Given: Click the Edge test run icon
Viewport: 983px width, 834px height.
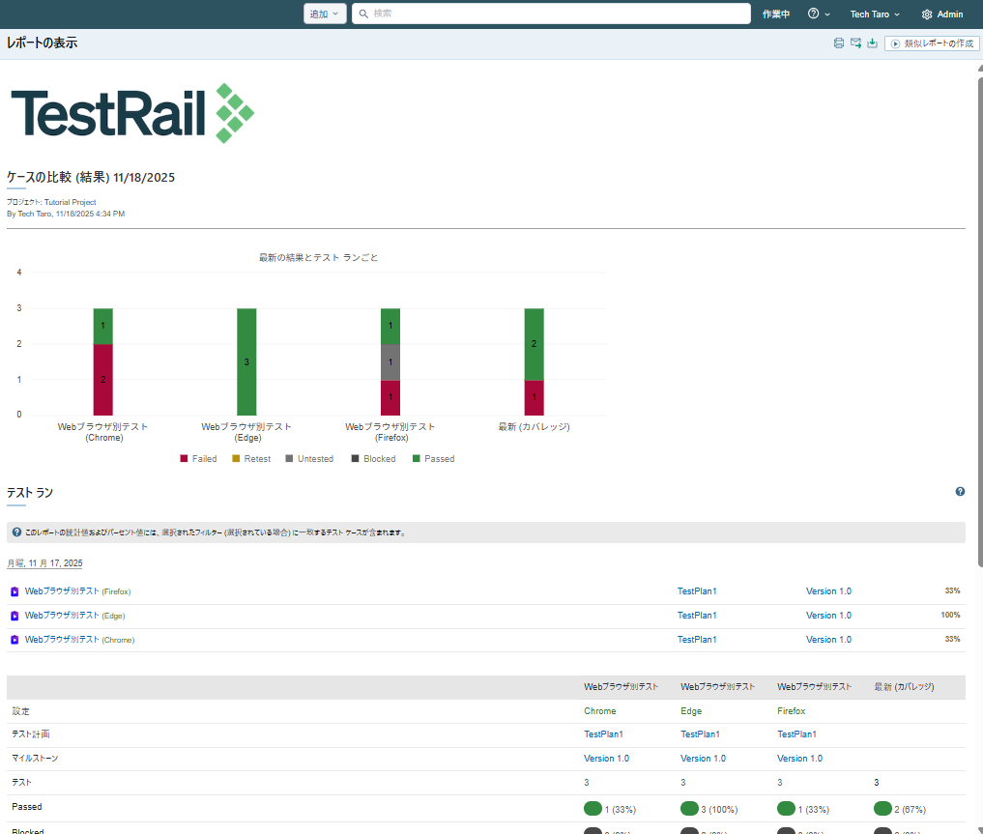Looking at the screenshot, I should 14,616.
